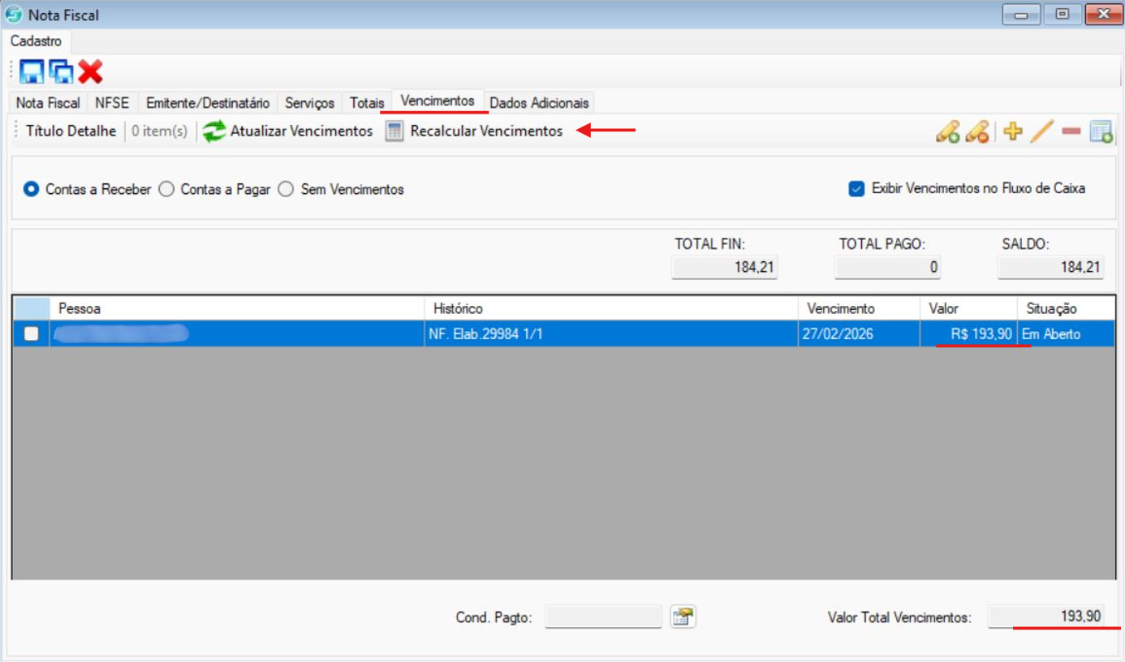Click the red minus remove icon

point(1071,131)
